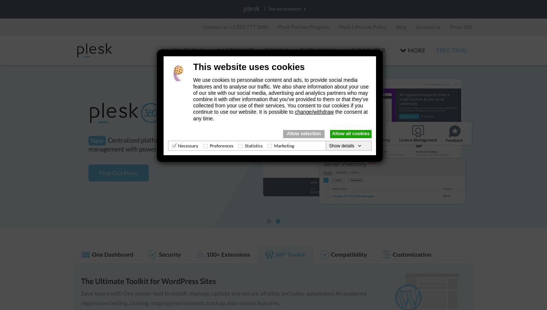547x310 pixels.
Task: Select the first carousel slide dot
Action: [269, 221]
